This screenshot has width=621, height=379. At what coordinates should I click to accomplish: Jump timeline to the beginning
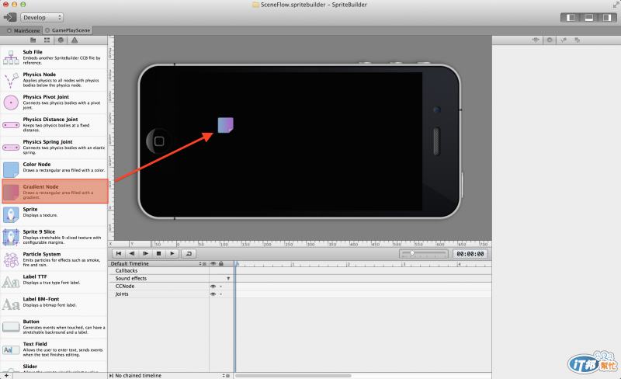[x=119, y=253]
